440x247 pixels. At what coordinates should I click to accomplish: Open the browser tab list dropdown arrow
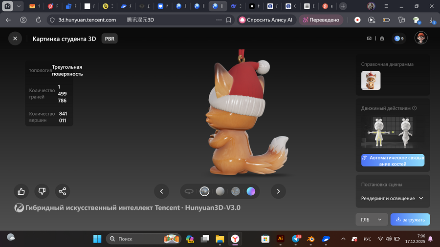pos(19,6)
